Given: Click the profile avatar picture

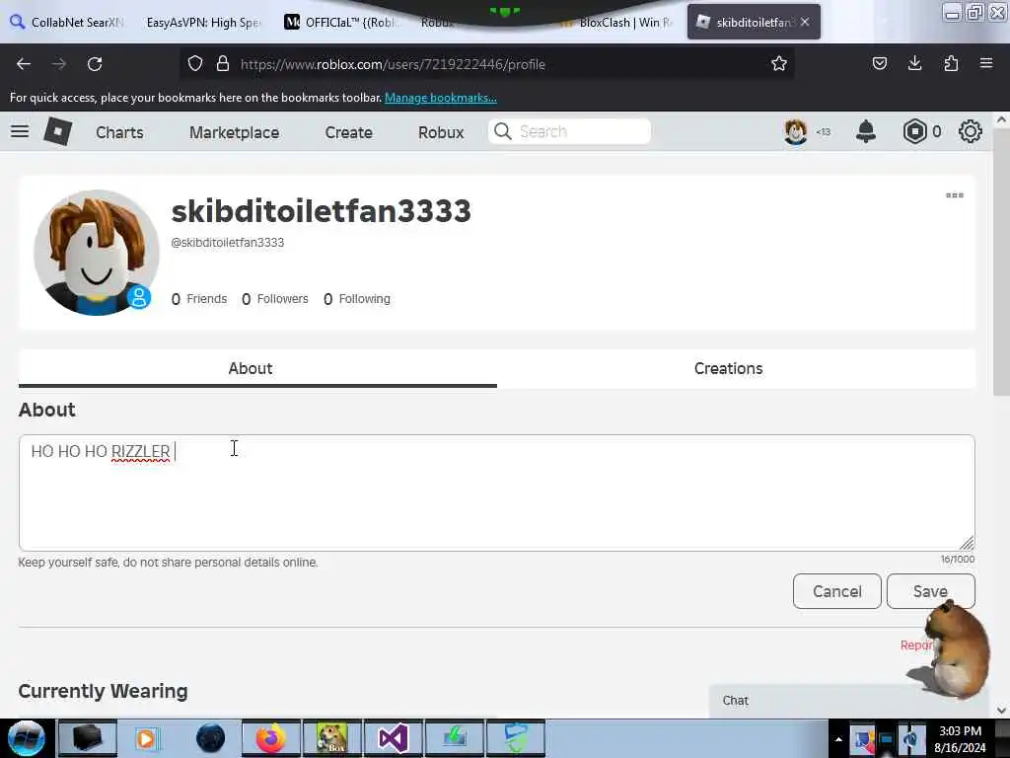Looking at the screenshot, I should [96, 252].
